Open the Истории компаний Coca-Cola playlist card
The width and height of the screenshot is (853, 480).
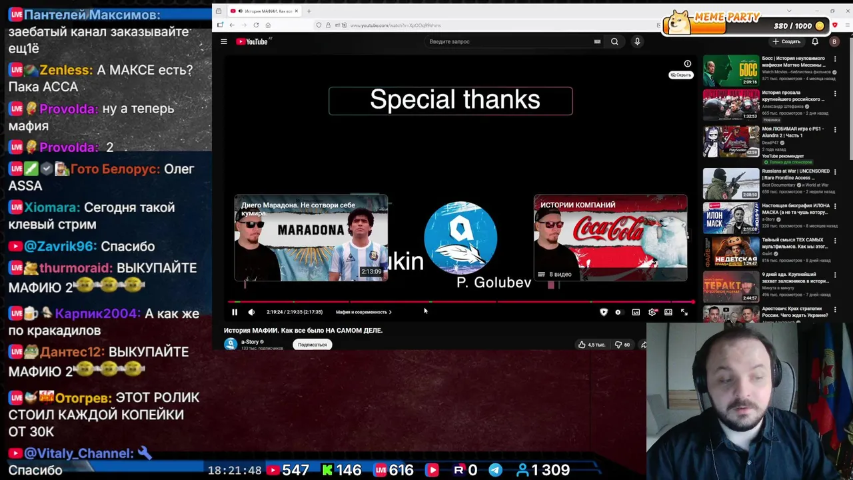coord(610,238)
